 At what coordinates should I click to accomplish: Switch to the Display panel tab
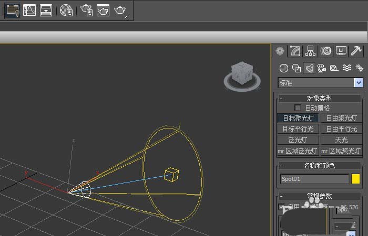click(341, 50)
